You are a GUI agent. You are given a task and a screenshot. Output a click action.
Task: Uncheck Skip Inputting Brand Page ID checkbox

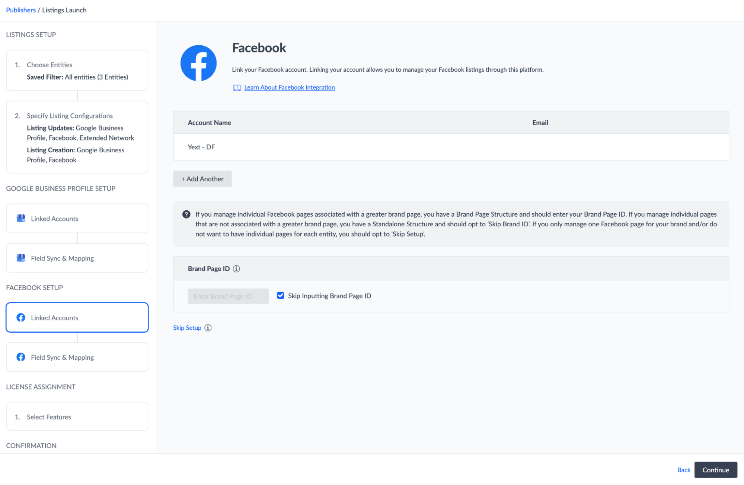[281, 295]
